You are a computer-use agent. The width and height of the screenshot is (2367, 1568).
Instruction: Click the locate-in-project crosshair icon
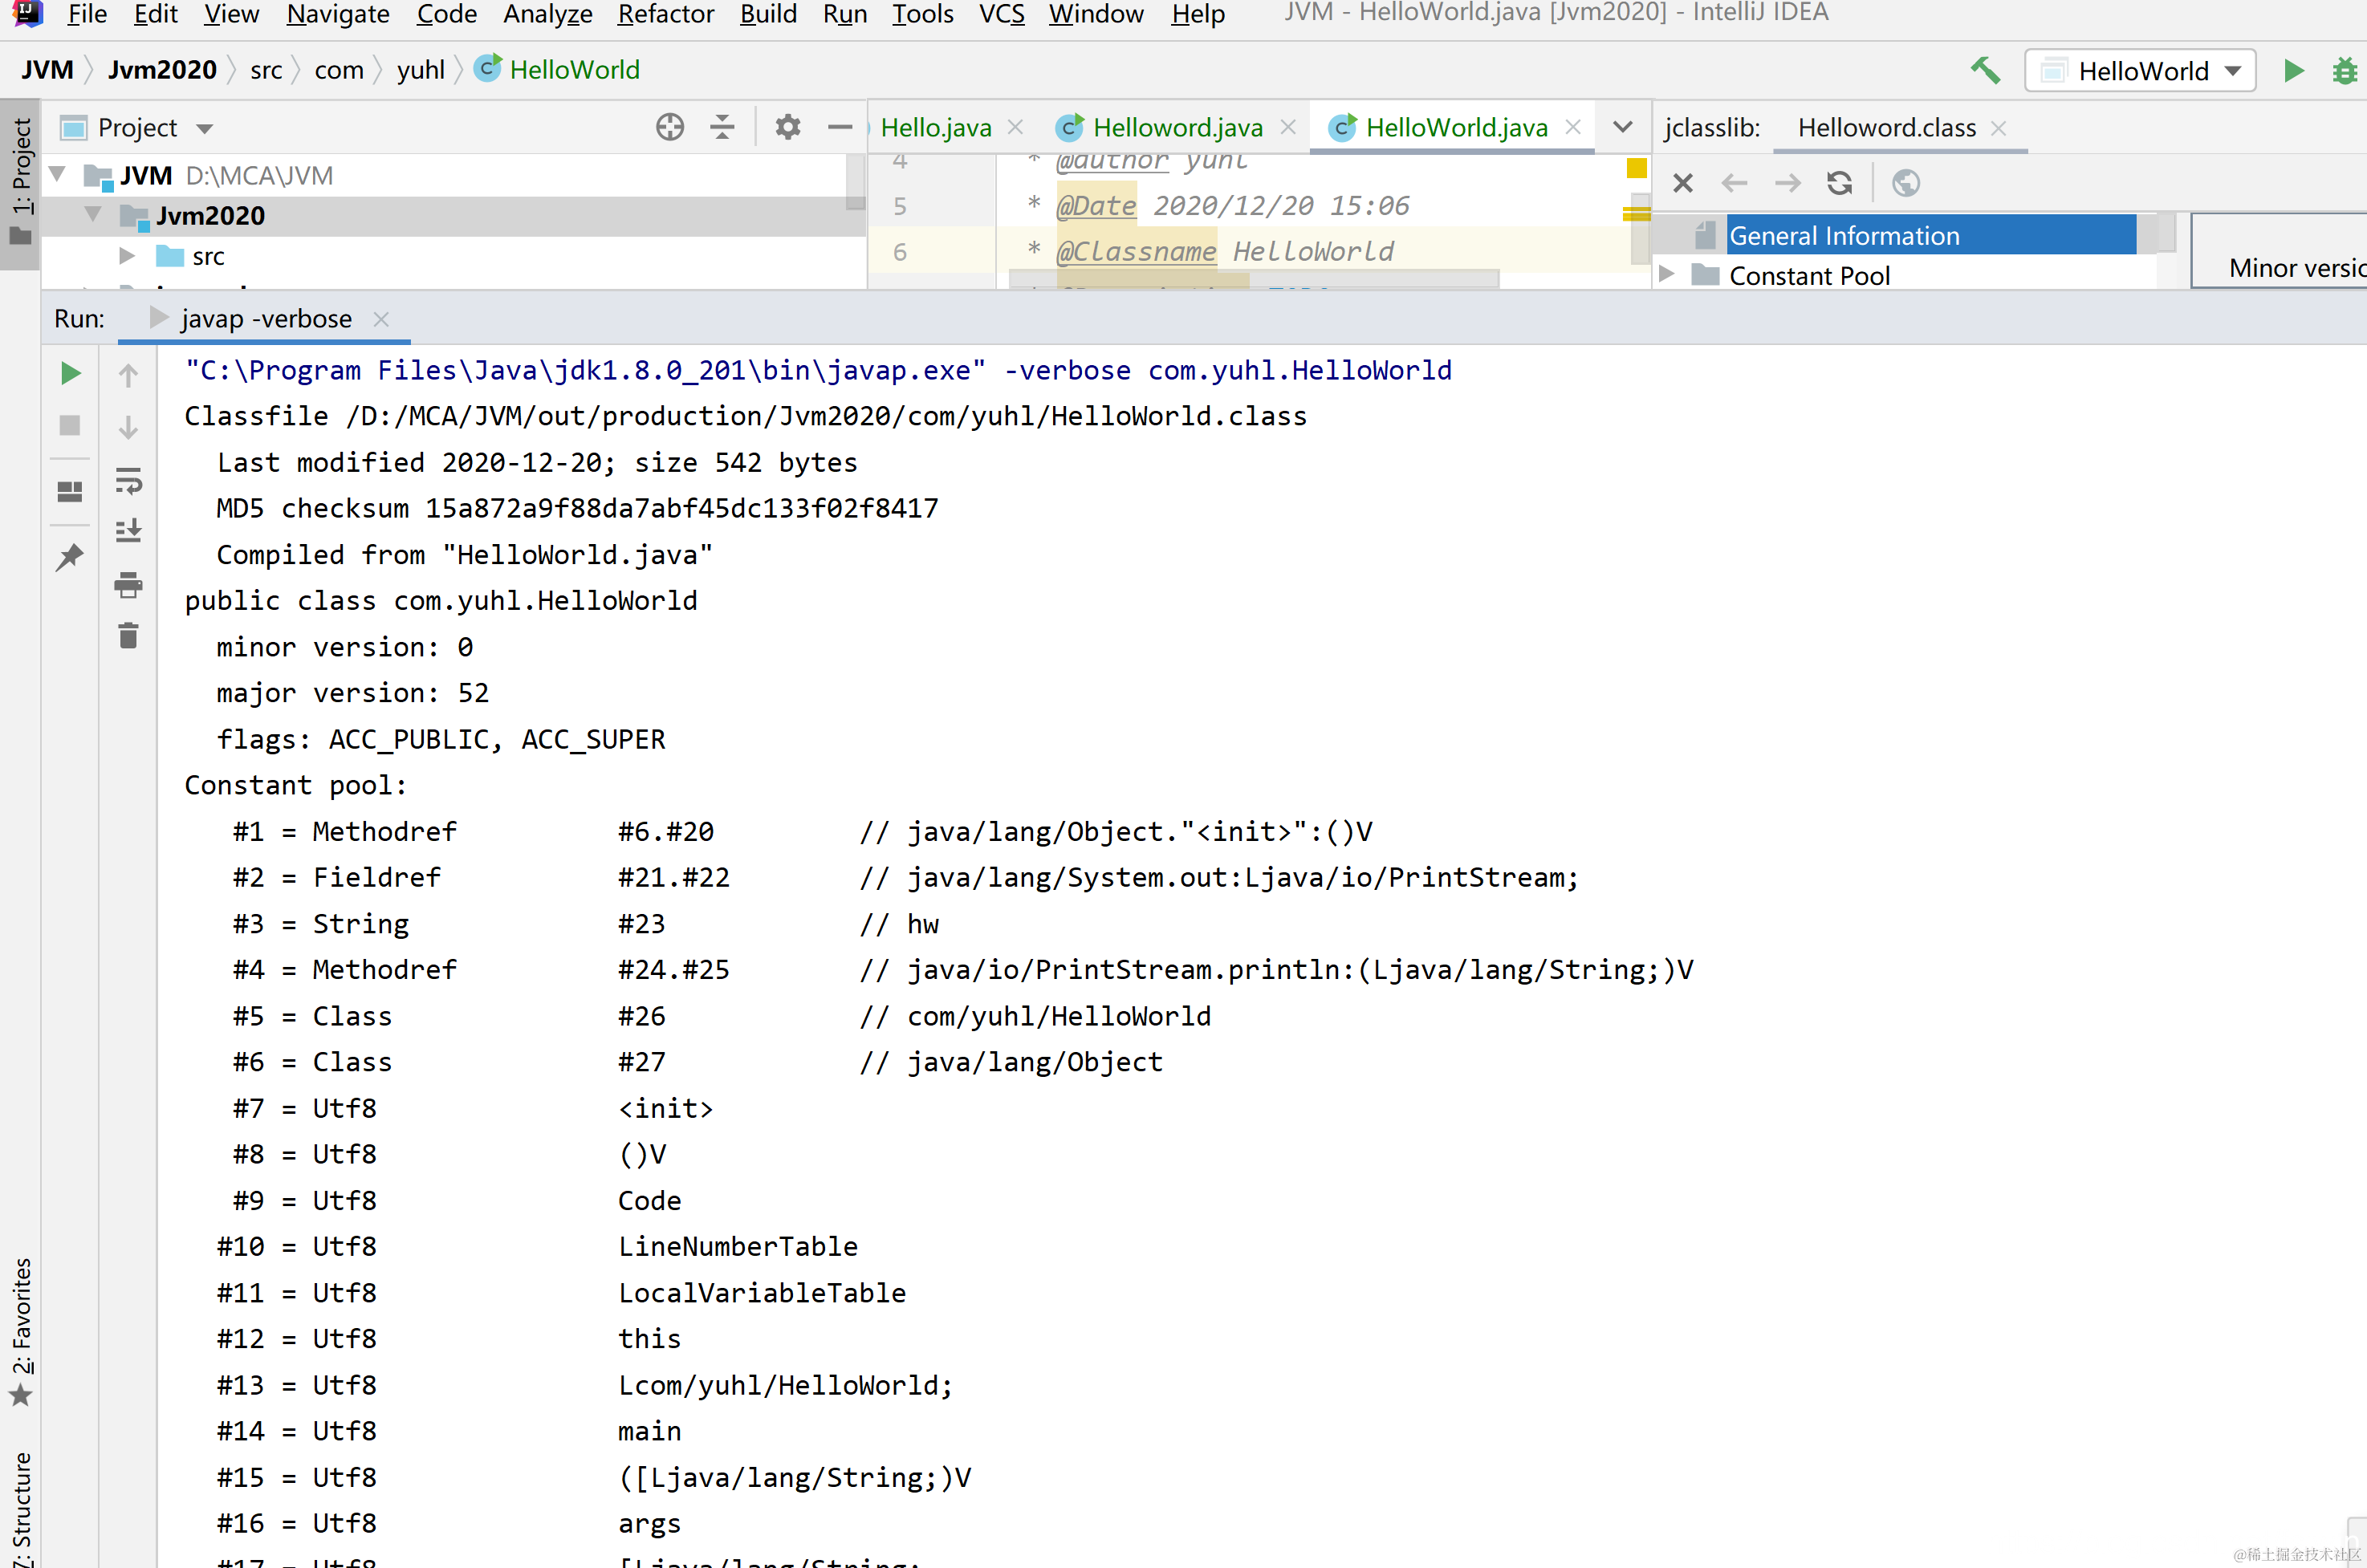[669, 127]
